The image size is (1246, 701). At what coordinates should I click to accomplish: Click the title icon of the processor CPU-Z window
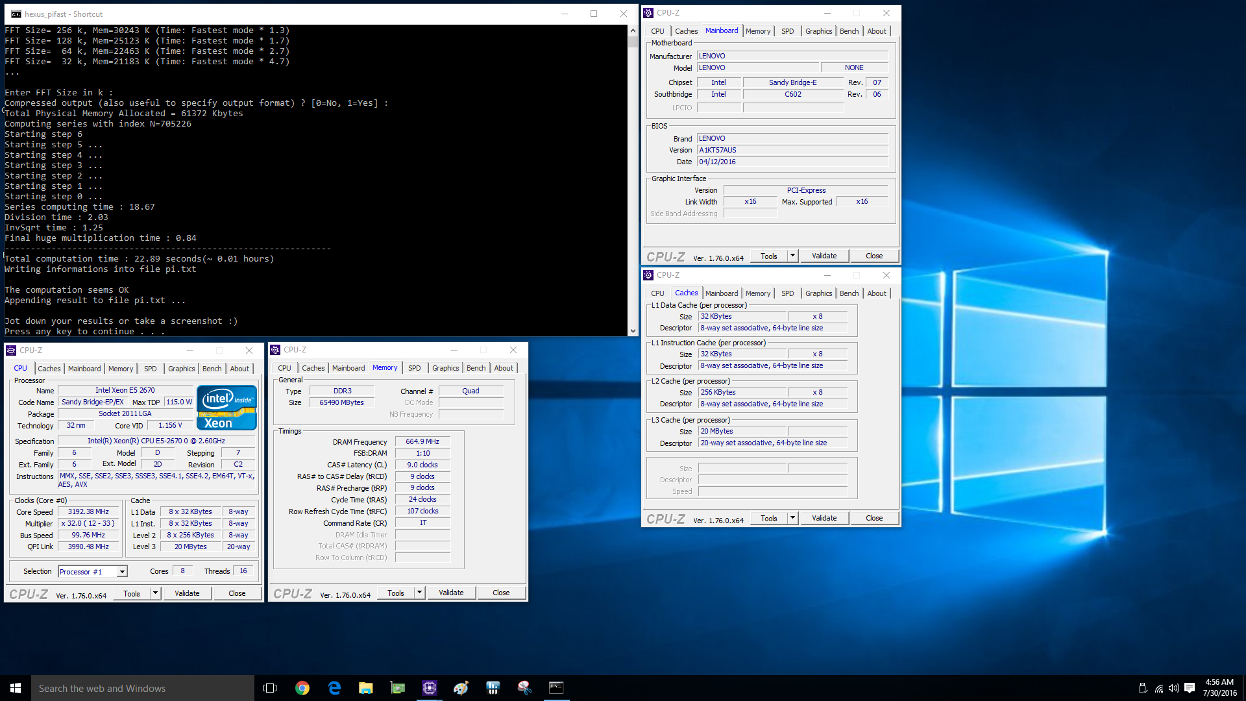(x=11, y=350)
